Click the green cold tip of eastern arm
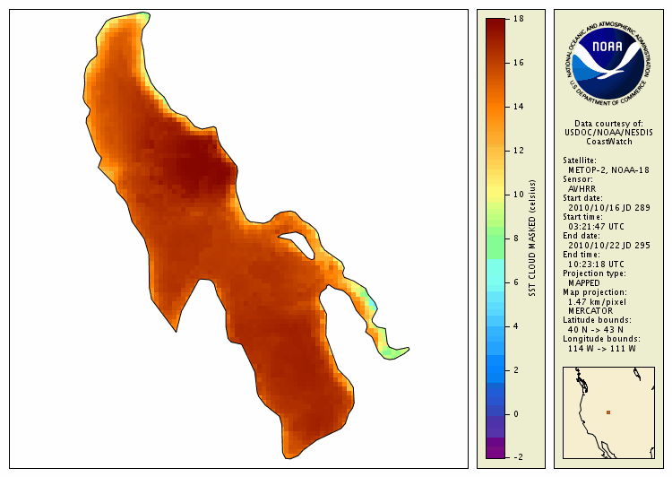 [393, 351]
